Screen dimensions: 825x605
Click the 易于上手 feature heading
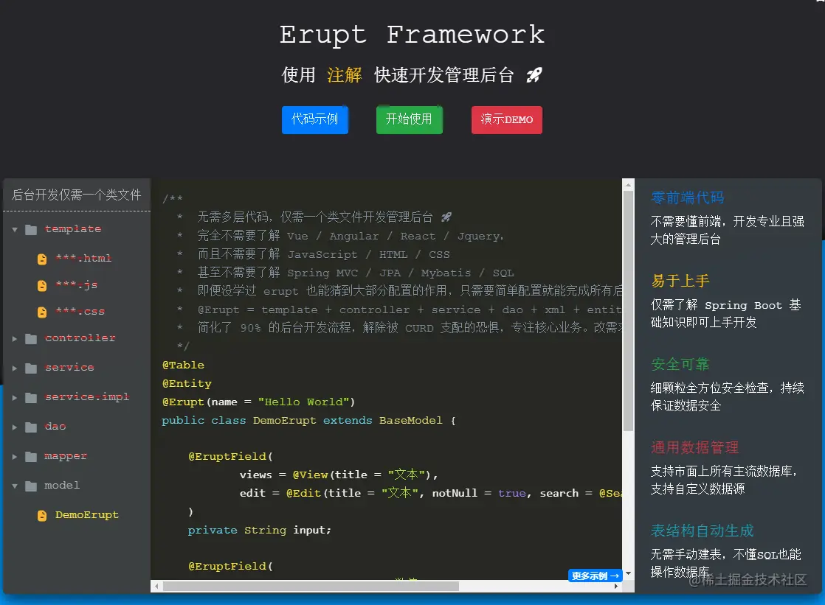point(680,281)
